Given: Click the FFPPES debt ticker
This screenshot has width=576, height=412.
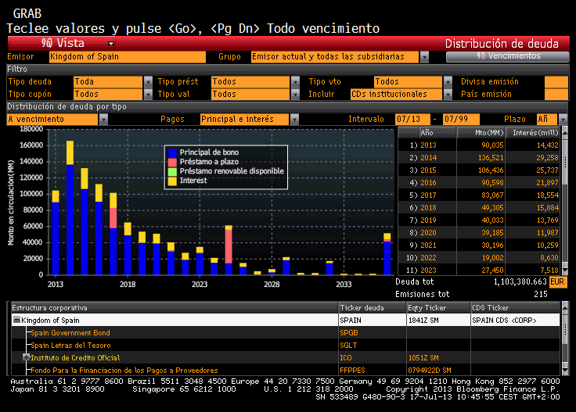Looking at the screenshot, I should pos(352,371).
